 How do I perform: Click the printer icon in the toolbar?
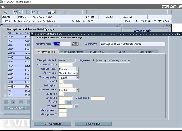click(x=15, y=12)
